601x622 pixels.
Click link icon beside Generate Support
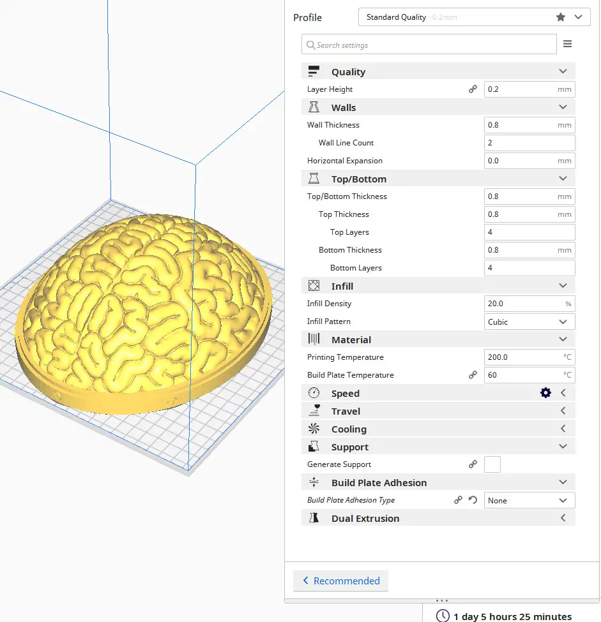(x=473, y=464)
